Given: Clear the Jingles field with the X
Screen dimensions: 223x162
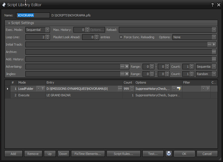Looking at the screenshot, I should [x=127, y=74].
